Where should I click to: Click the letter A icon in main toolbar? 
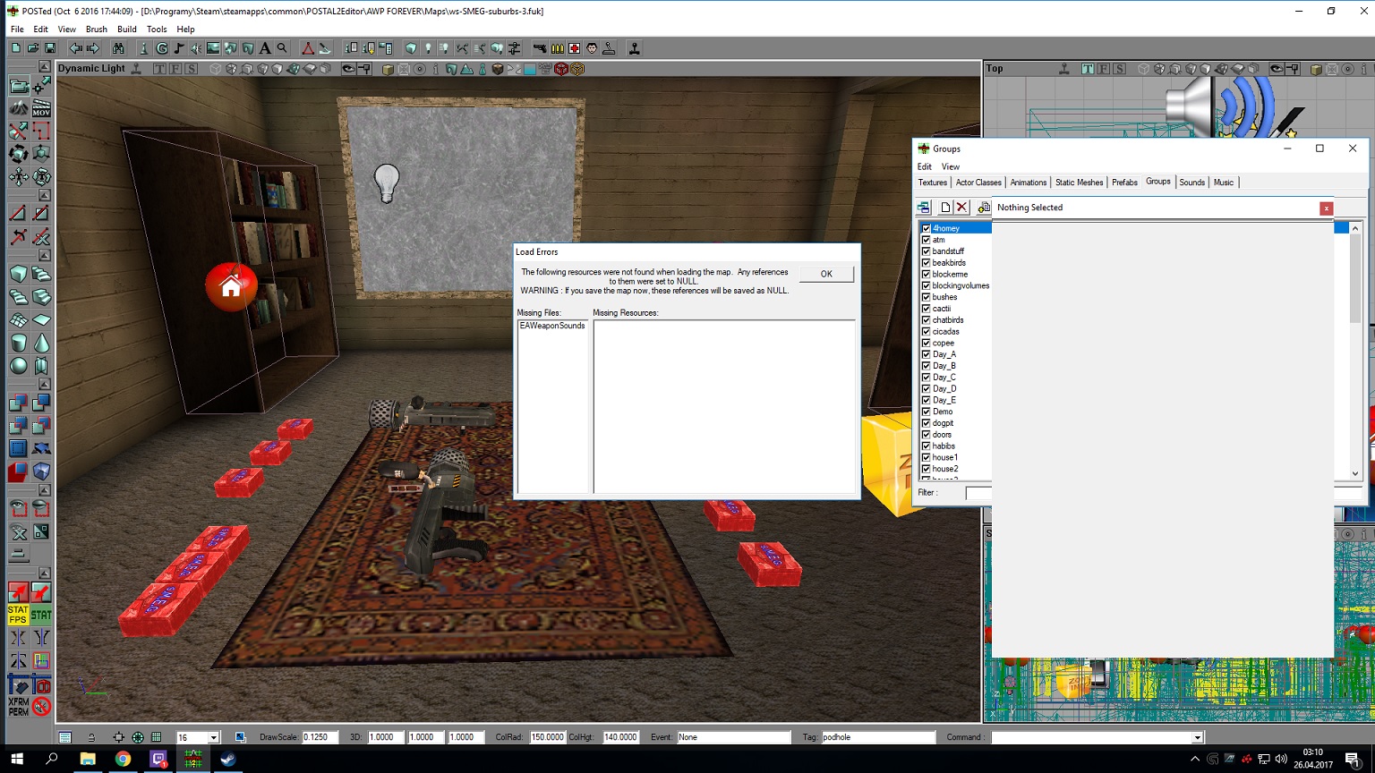tap(265, 48)
